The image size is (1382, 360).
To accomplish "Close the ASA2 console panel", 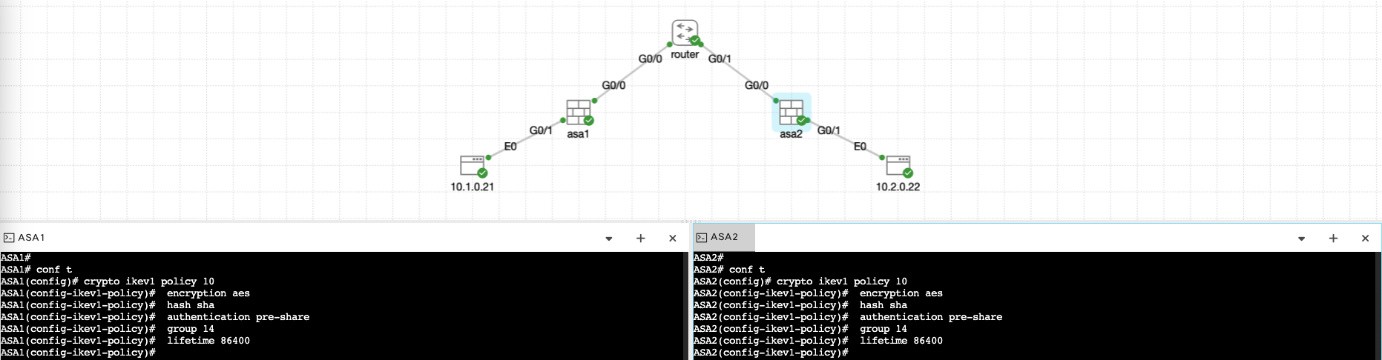I will click(1365, 239).
